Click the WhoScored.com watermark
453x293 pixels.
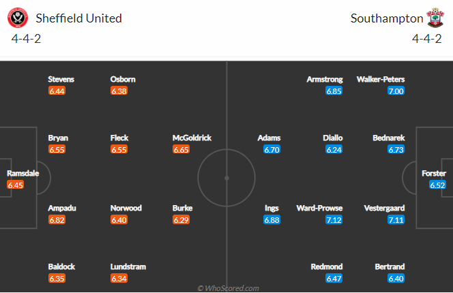tap(228, 288)
